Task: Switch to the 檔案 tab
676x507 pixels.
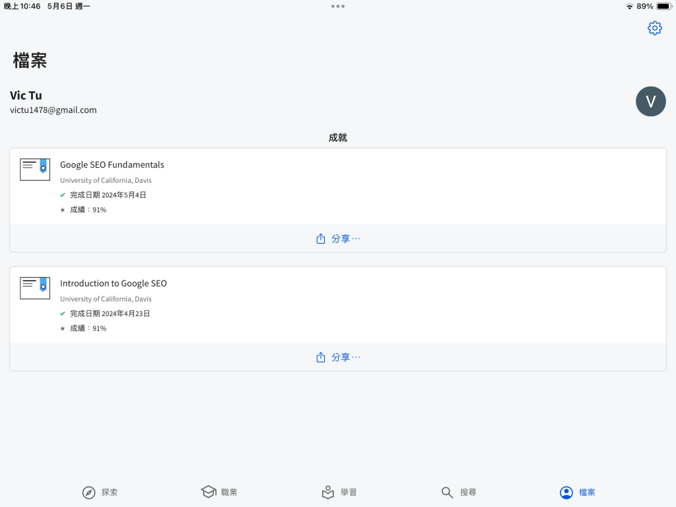Action: coord(578,492)
